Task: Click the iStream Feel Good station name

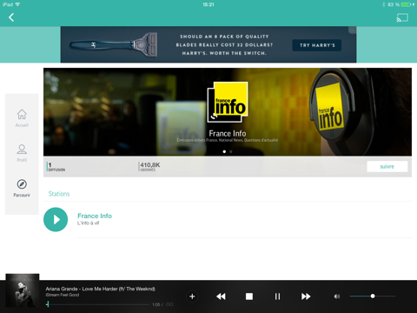Action: pos(63,295)
